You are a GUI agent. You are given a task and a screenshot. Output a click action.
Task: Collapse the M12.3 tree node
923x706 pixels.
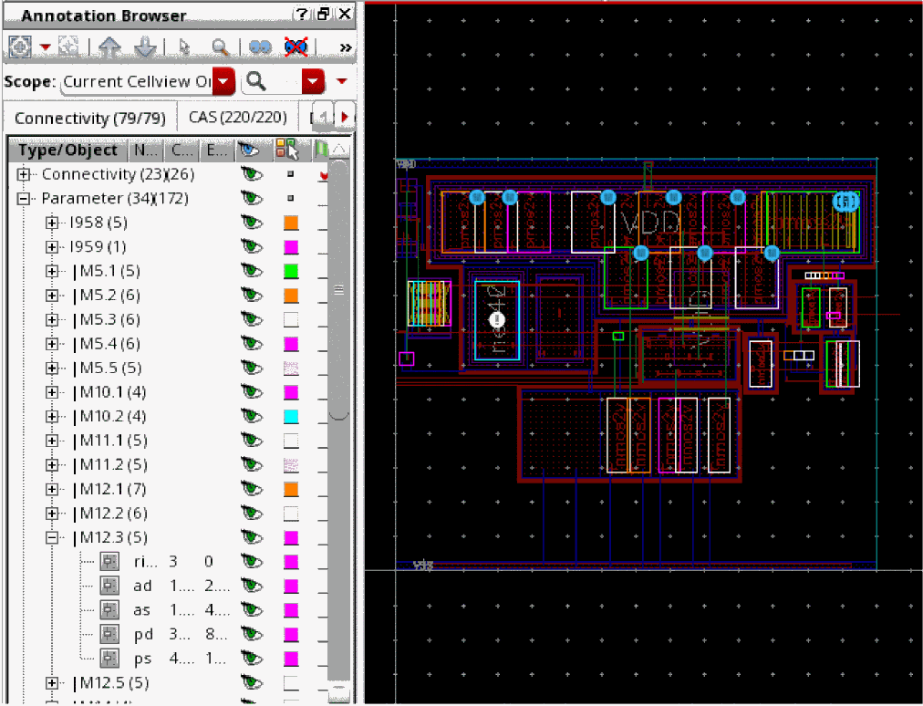click(x=53, y=537)
